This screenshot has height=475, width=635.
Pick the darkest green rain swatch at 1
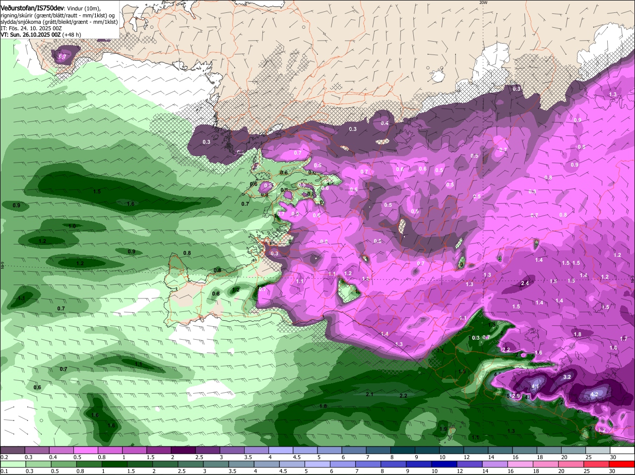[x=114, y=464]
